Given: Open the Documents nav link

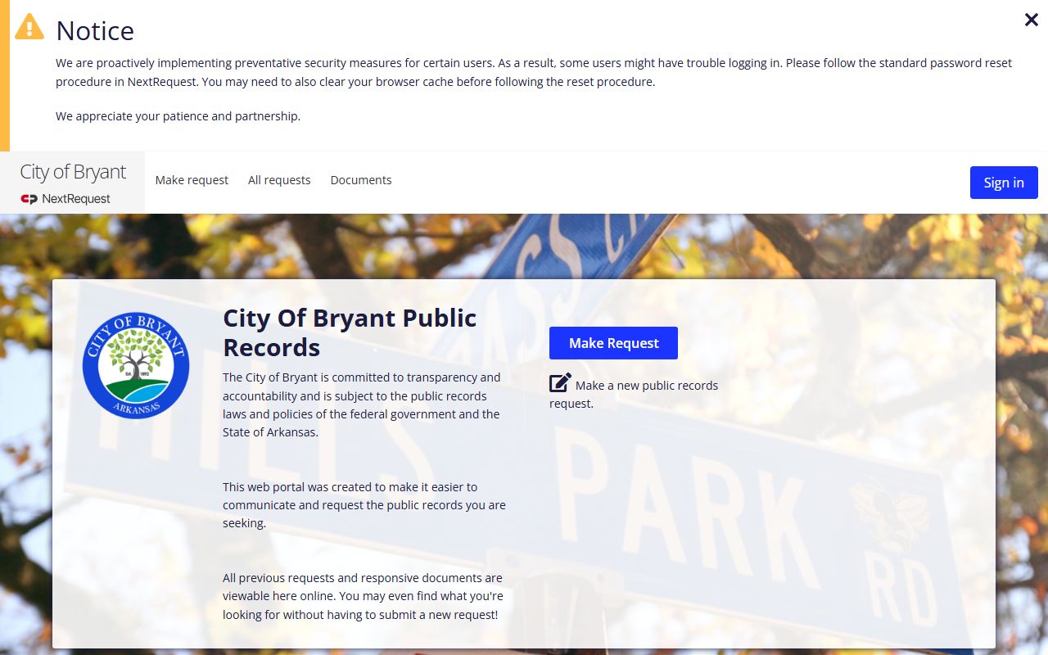Looking at the screenshot, I should [361, 180].
